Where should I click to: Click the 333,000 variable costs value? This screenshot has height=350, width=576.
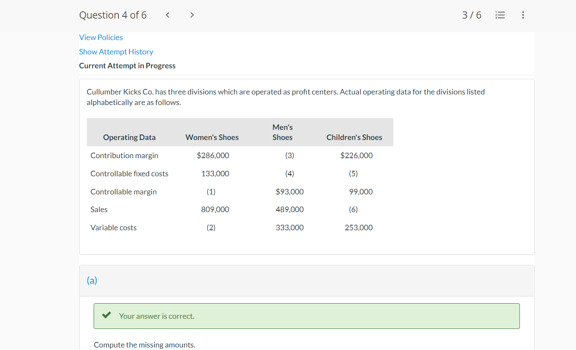point(290,228)
